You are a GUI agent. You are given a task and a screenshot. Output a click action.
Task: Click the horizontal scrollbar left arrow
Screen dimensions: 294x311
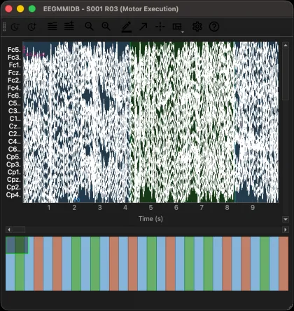click(x=9, y=230)
